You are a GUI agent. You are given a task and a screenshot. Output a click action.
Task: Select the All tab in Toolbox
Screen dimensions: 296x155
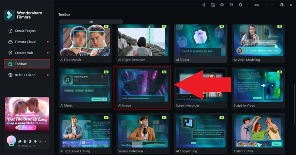pos(91,22)
